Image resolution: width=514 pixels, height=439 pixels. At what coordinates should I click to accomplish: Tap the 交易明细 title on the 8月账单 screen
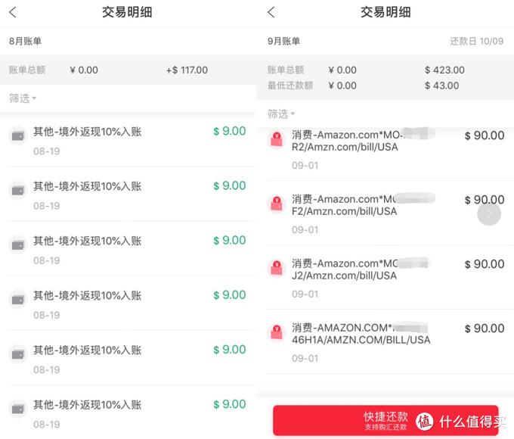pyautogui.click(x=127, y=12)
